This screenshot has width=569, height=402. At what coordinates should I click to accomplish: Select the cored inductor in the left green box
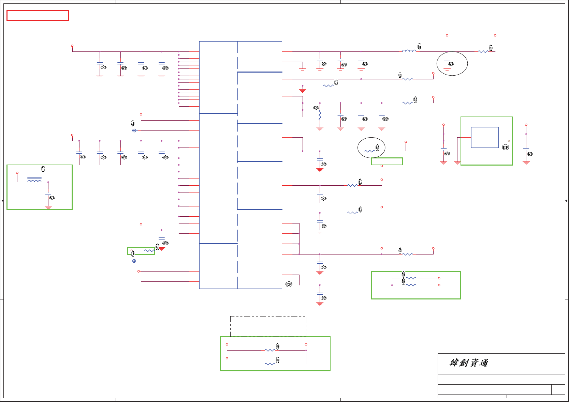pyautogui.click(x=34, y=180)
